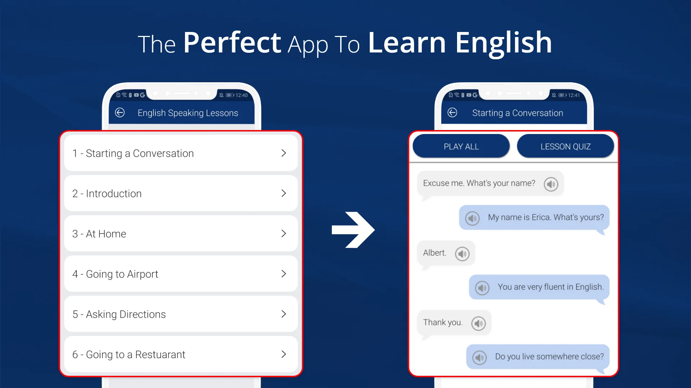Toggle back navigation on Starting a Conversation
Viewport: 691px width, 388px height.
click(452, 113)
